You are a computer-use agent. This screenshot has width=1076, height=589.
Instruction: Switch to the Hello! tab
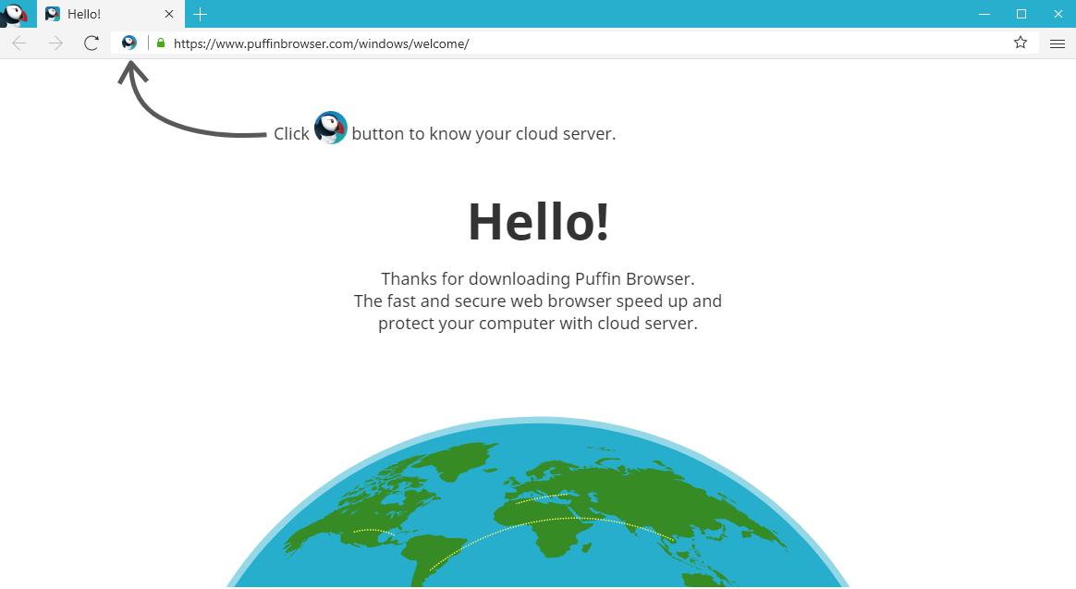(102, 14)
